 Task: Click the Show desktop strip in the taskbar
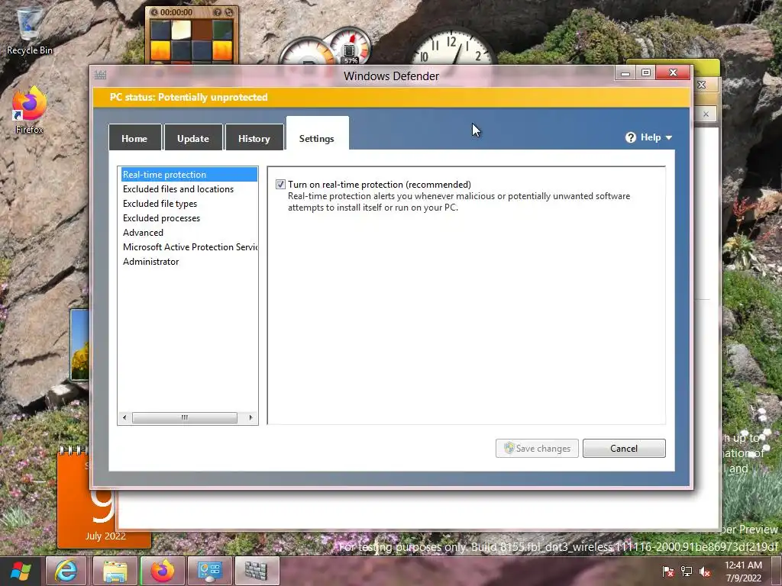coord(778,571)
